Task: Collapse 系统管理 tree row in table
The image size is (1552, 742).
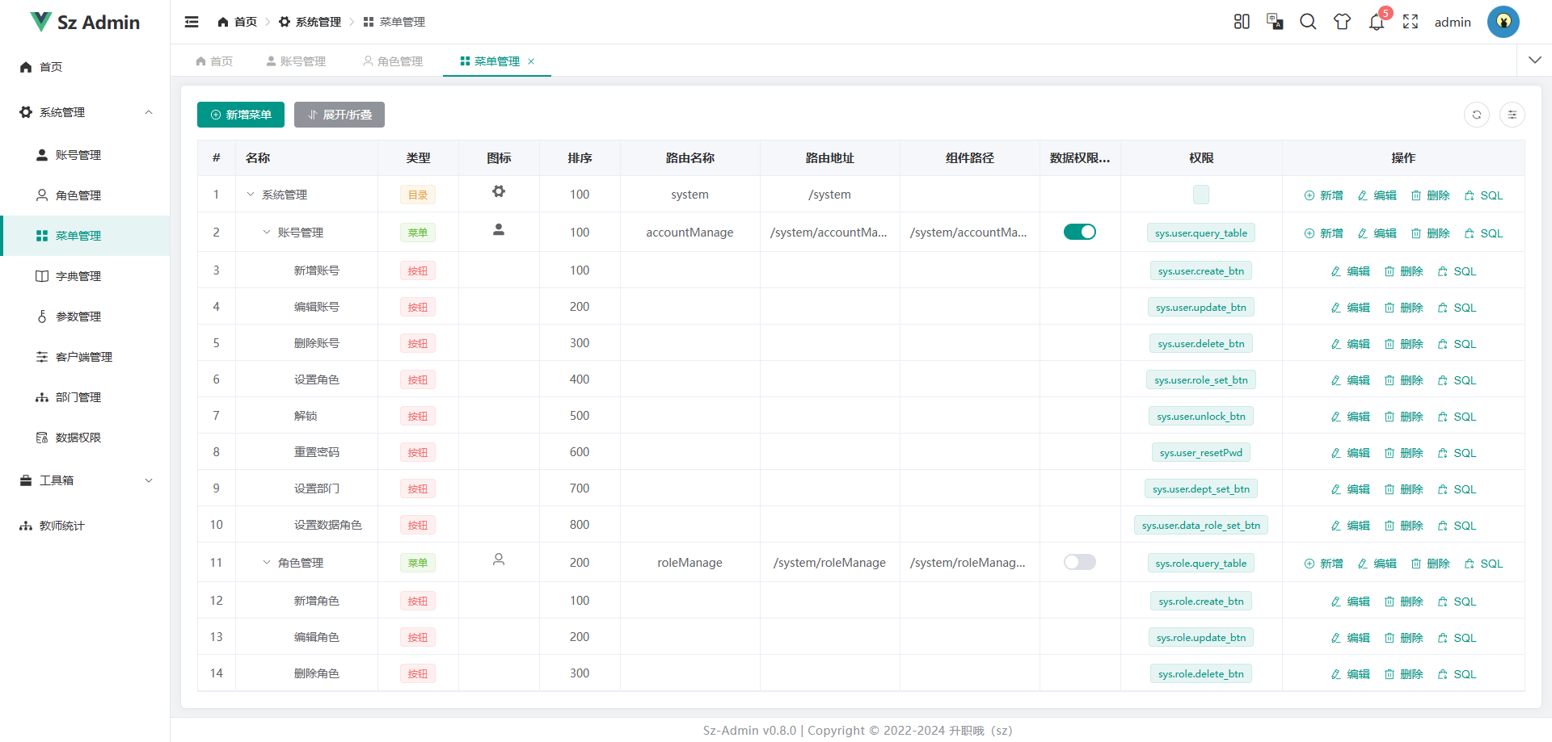Action: [x=251, y=195]
